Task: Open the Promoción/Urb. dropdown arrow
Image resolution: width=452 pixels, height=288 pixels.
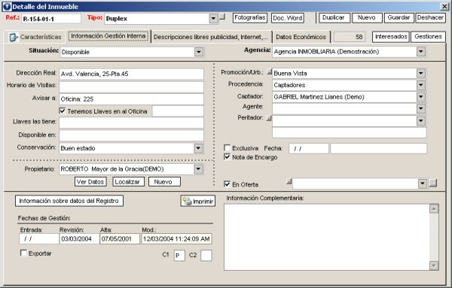Action: click(421, 74)
